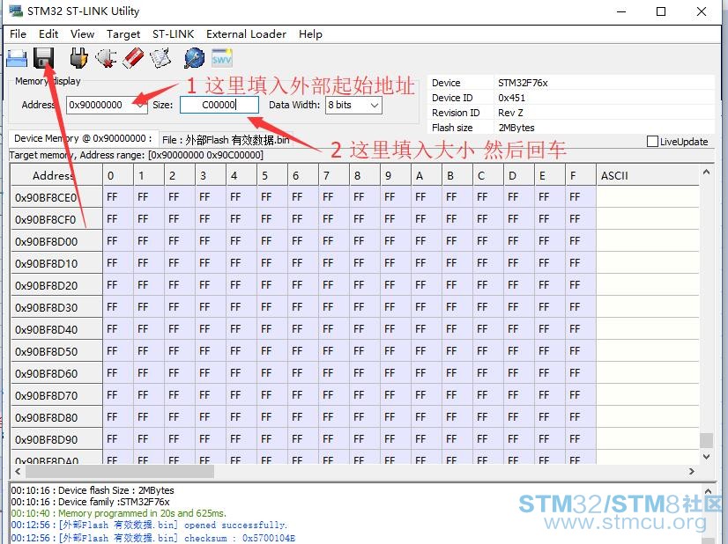728x544 pixels.
Task: Select address row 0x90BF8D10
Action: [56, 263]
